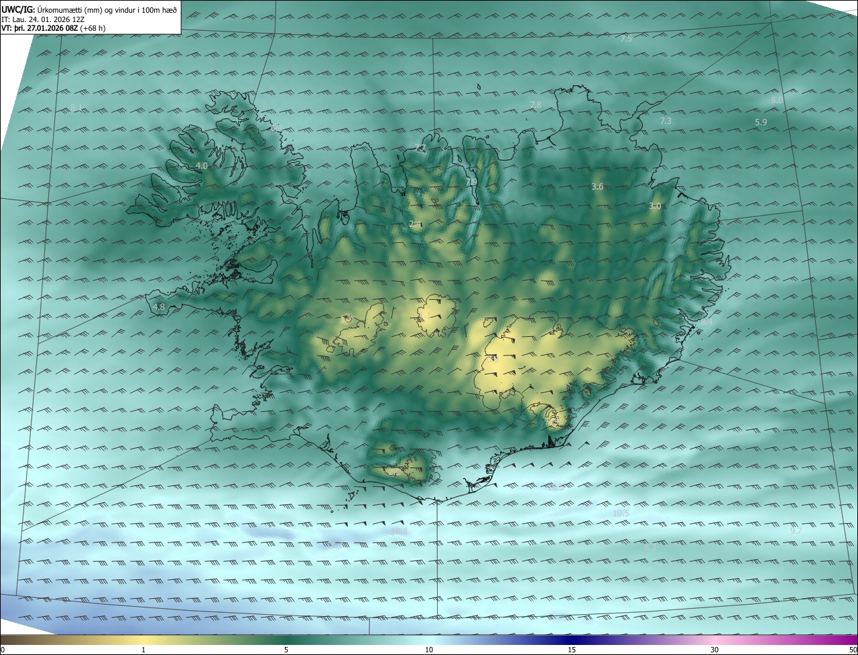Click the "0" tick label on color scale

click(x=3, y=650)
